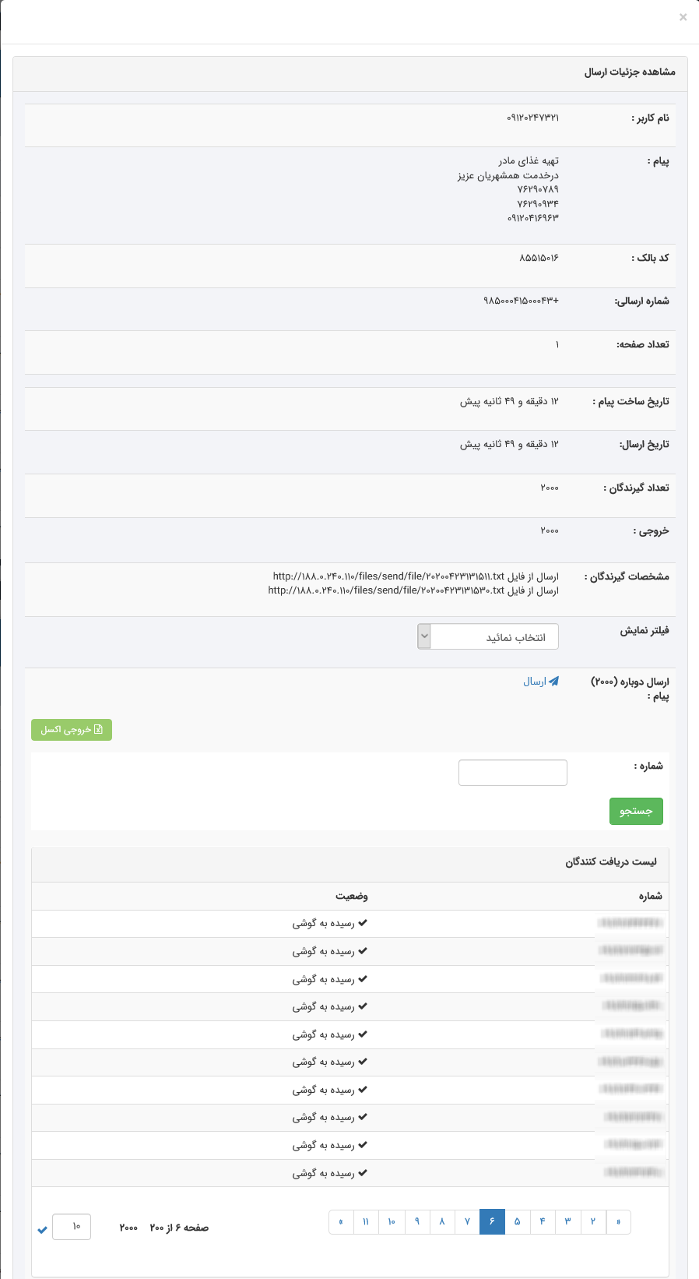Click the number (شماره) search field

point(513,773)
